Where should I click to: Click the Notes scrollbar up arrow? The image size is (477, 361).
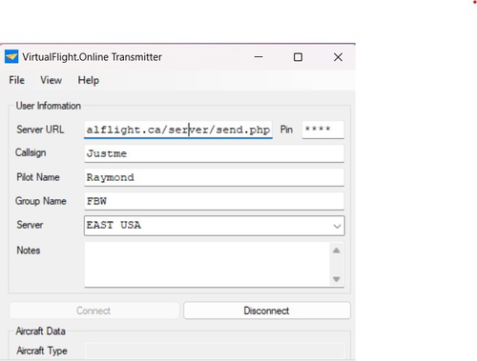click(x=337, y=251)
